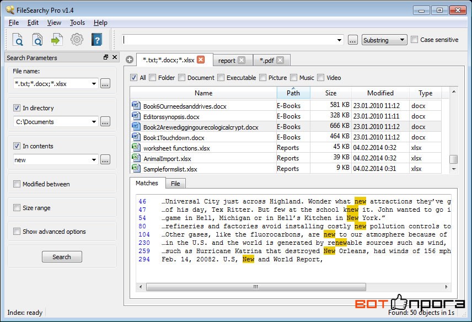This screenshot has height=322, width=472.
Task: Enable the Size range option
Action: click(17, 208)
